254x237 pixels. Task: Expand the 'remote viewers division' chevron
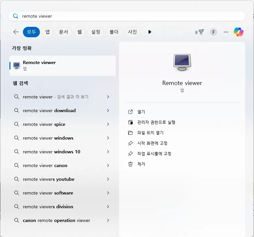(108, 207)
